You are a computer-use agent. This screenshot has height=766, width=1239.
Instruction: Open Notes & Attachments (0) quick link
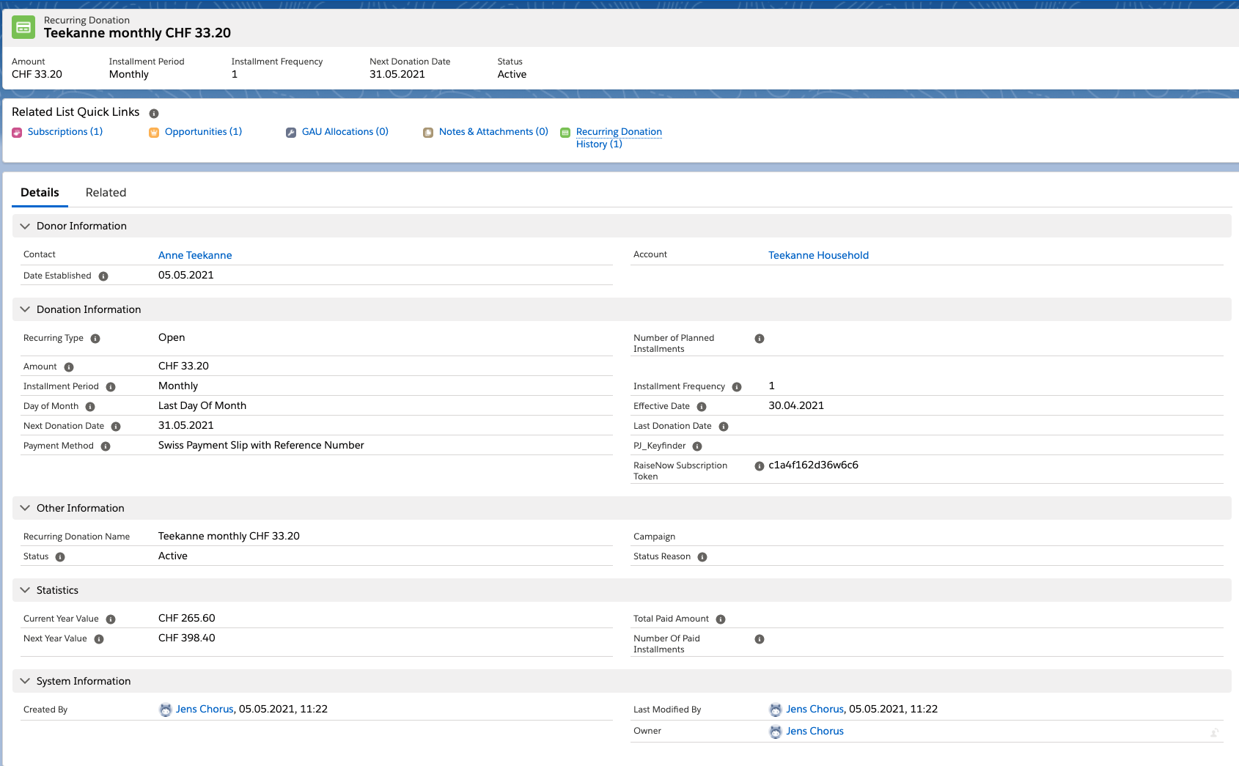[x=493, y=132]
